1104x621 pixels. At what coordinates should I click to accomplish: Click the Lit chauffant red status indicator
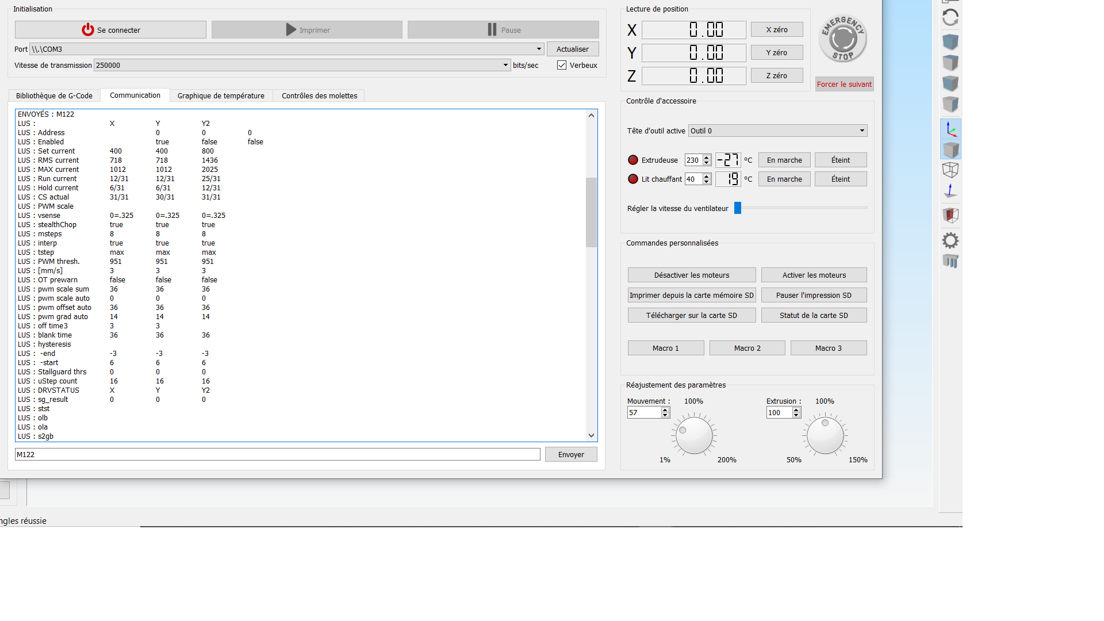633,179
